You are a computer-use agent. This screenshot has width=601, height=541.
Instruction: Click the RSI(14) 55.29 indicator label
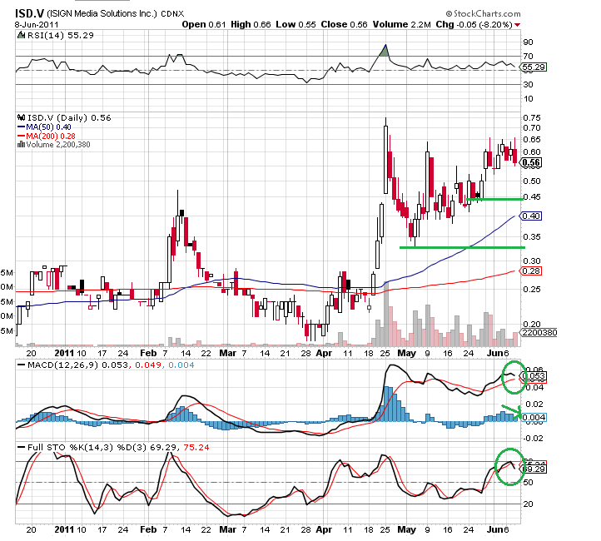[61, 35]
